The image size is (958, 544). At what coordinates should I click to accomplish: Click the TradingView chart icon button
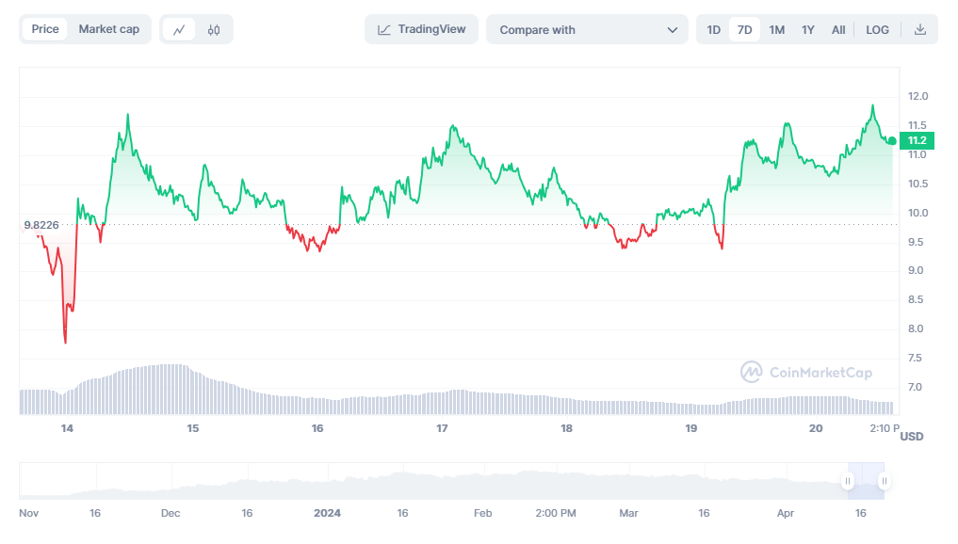[x=421, y=29]
